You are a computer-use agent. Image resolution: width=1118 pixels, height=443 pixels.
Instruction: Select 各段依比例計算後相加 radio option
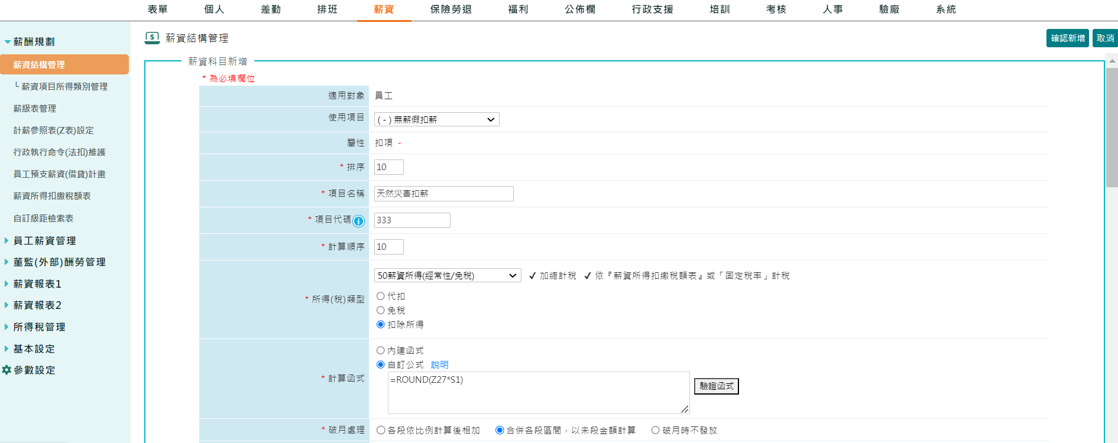(381, 430)
